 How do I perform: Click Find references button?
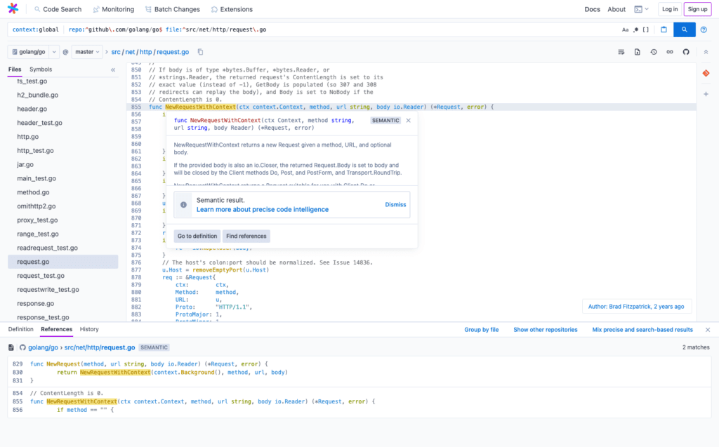(246, 236)
